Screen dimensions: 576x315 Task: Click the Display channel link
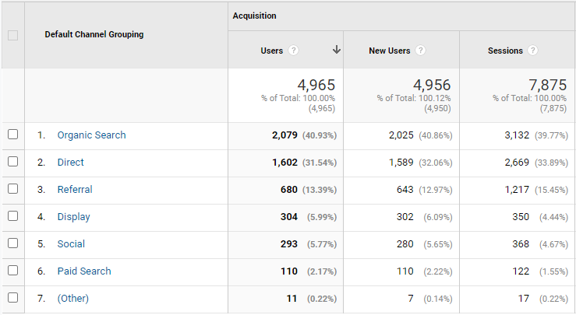73,217
